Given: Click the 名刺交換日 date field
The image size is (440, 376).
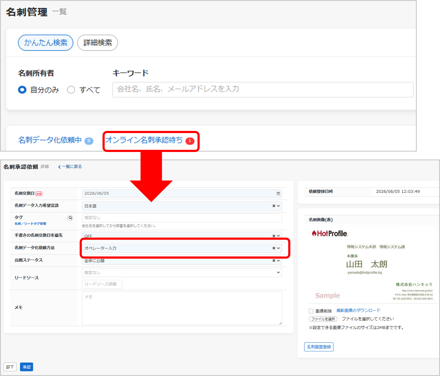Looking at the screenshot, I should point(182,193).
